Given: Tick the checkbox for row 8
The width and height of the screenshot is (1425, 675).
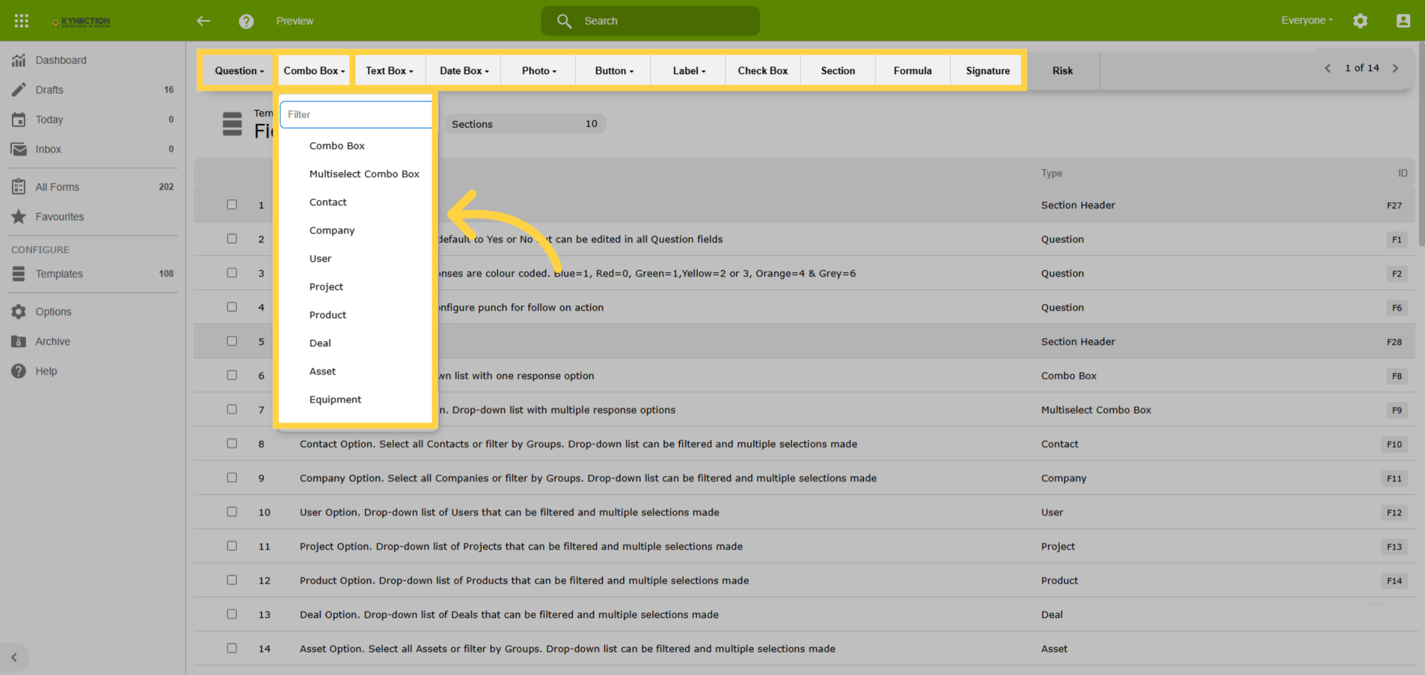Looking at the screenshot, I should [232, 444].
